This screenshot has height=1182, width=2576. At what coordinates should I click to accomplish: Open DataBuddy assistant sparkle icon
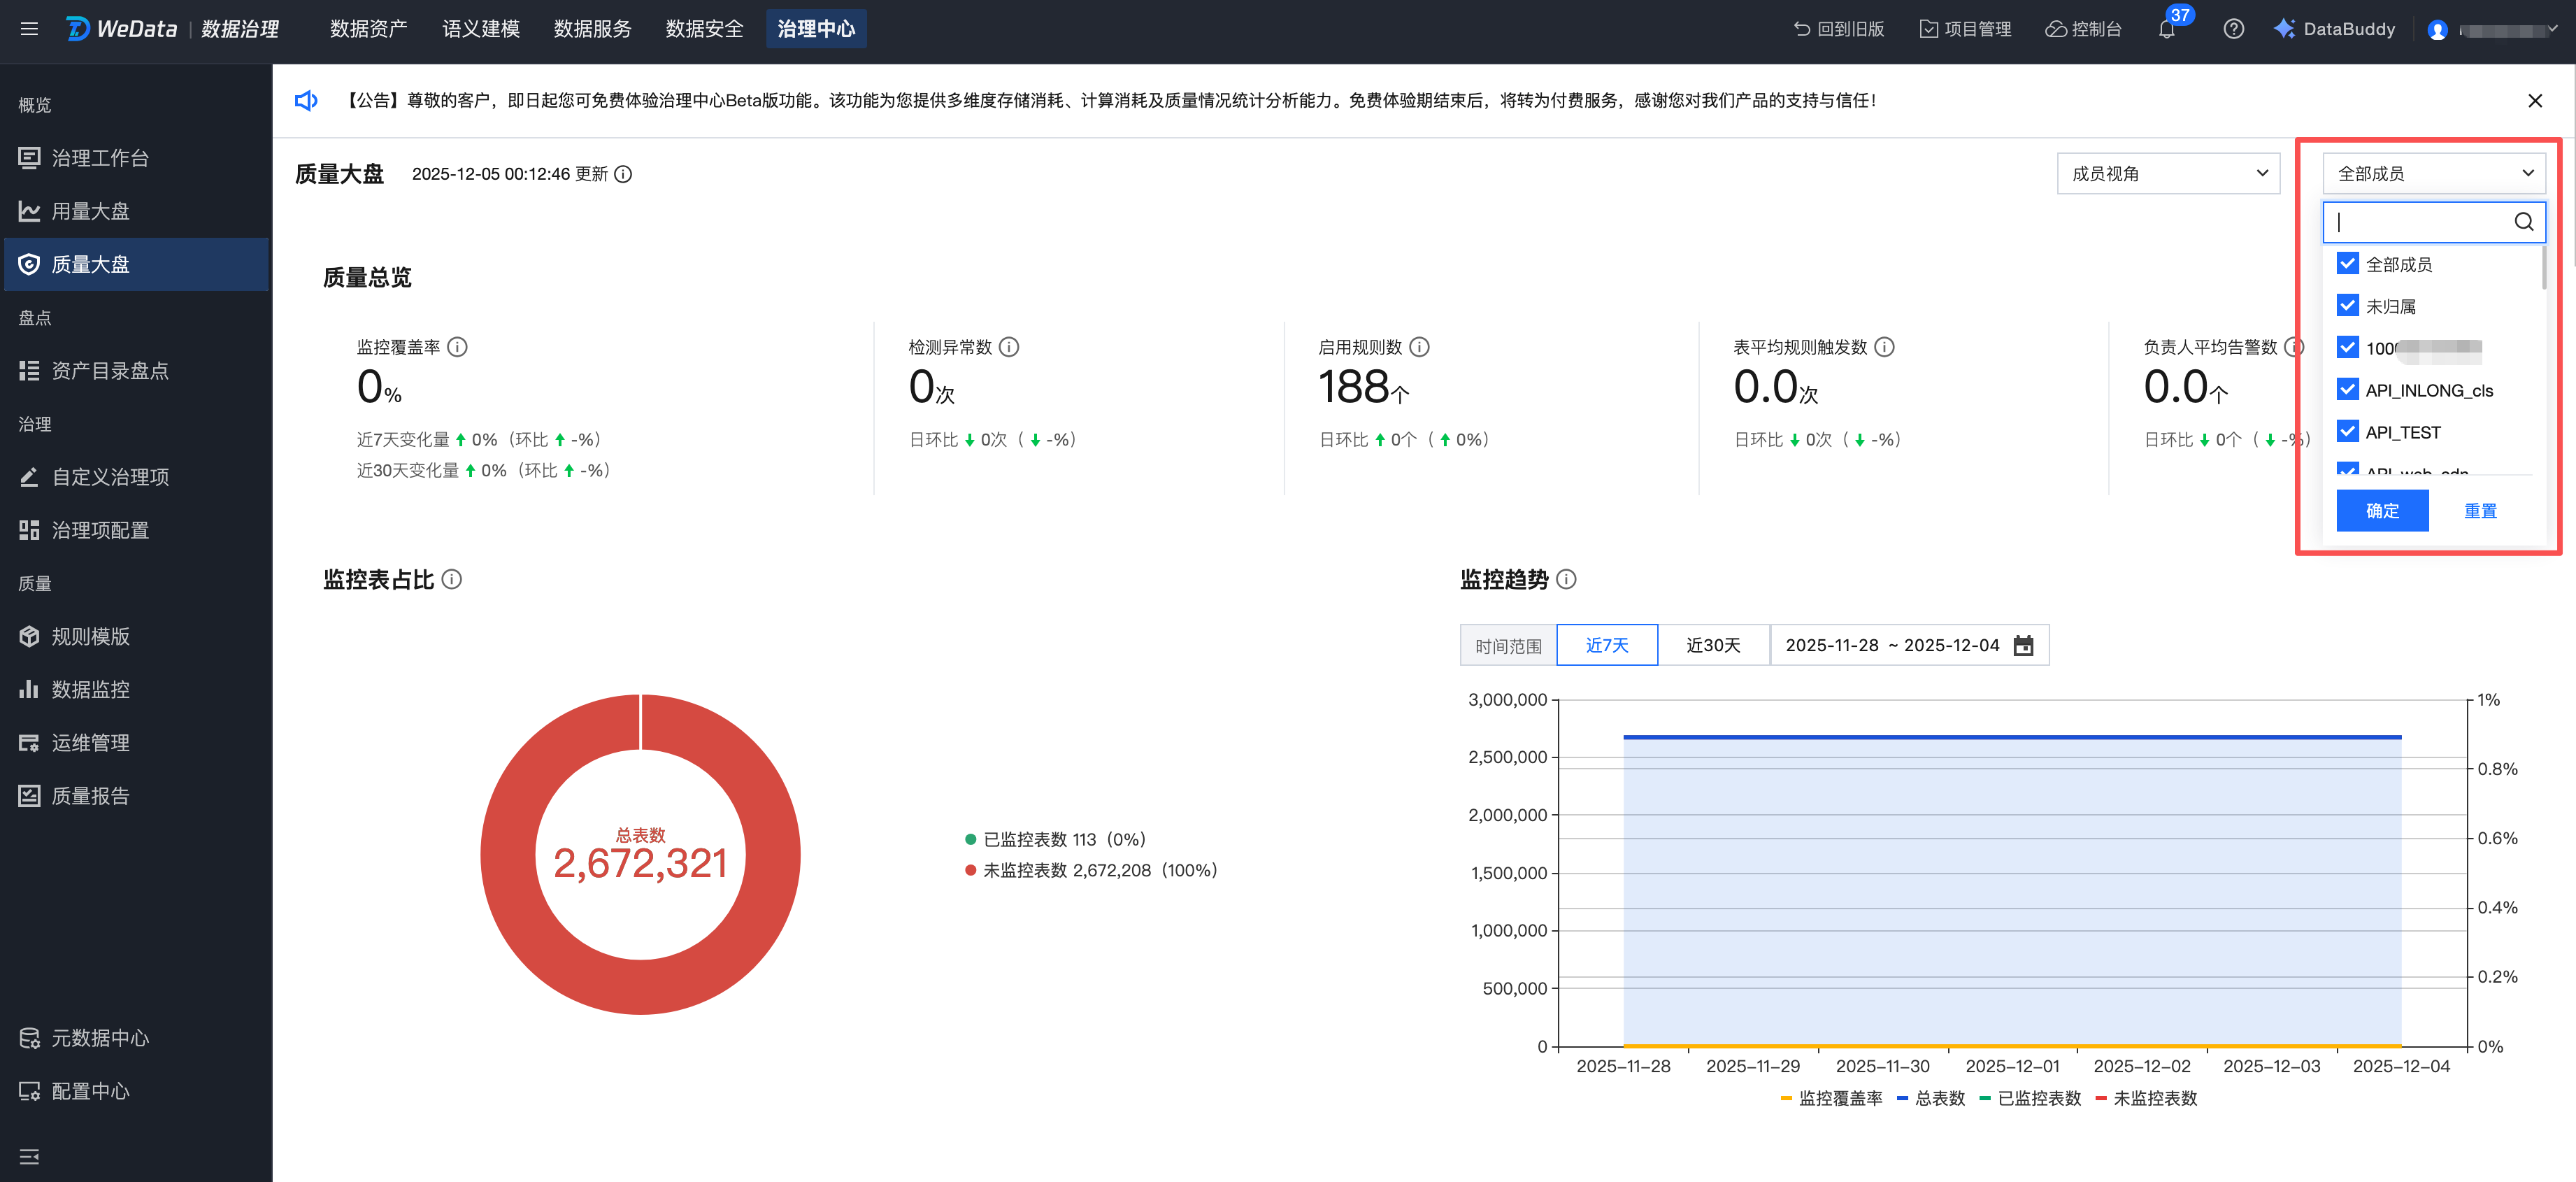click(2284, 29)
